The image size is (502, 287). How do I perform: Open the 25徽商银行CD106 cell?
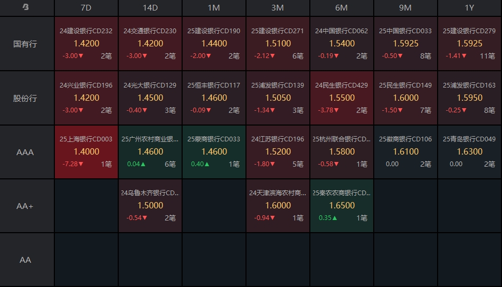tap(405, 152)
